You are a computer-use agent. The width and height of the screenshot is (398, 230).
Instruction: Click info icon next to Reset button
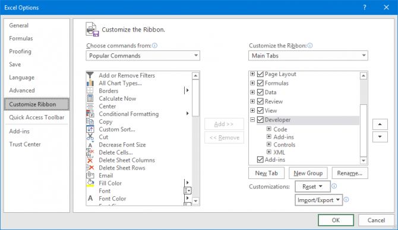334,186
